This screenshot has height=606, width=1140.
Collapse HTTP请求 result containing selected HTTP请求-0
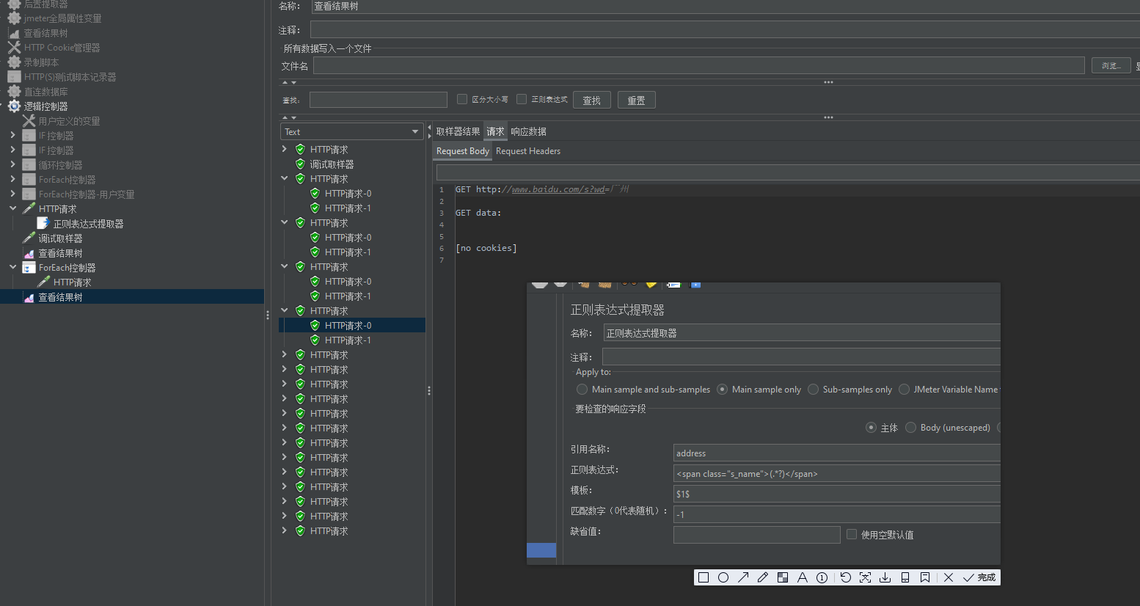[x=285, y=310]
